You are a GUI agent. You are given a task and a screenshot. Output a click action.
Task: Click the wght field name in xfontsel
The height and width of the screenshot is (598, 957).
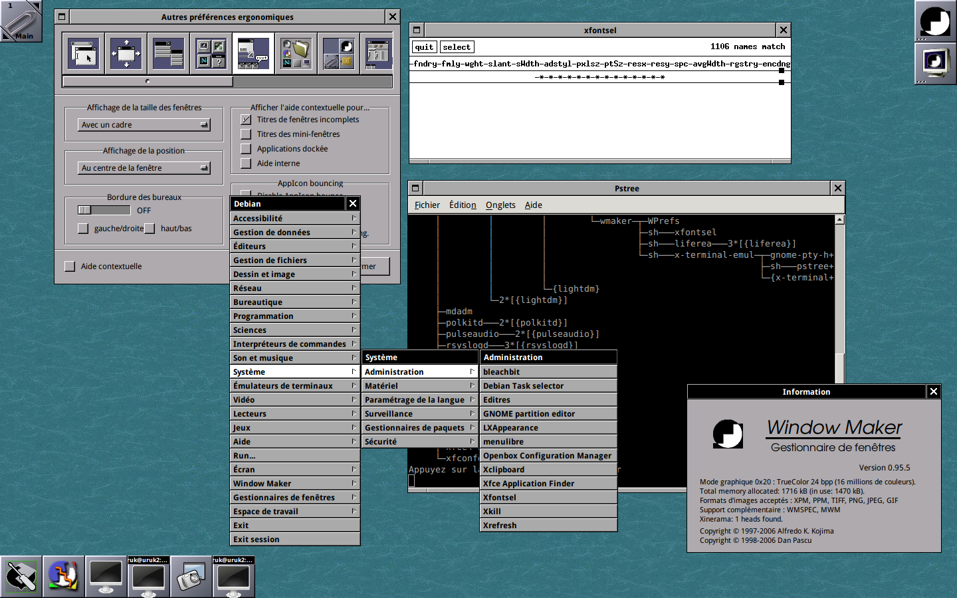click(x=475, y=64)
